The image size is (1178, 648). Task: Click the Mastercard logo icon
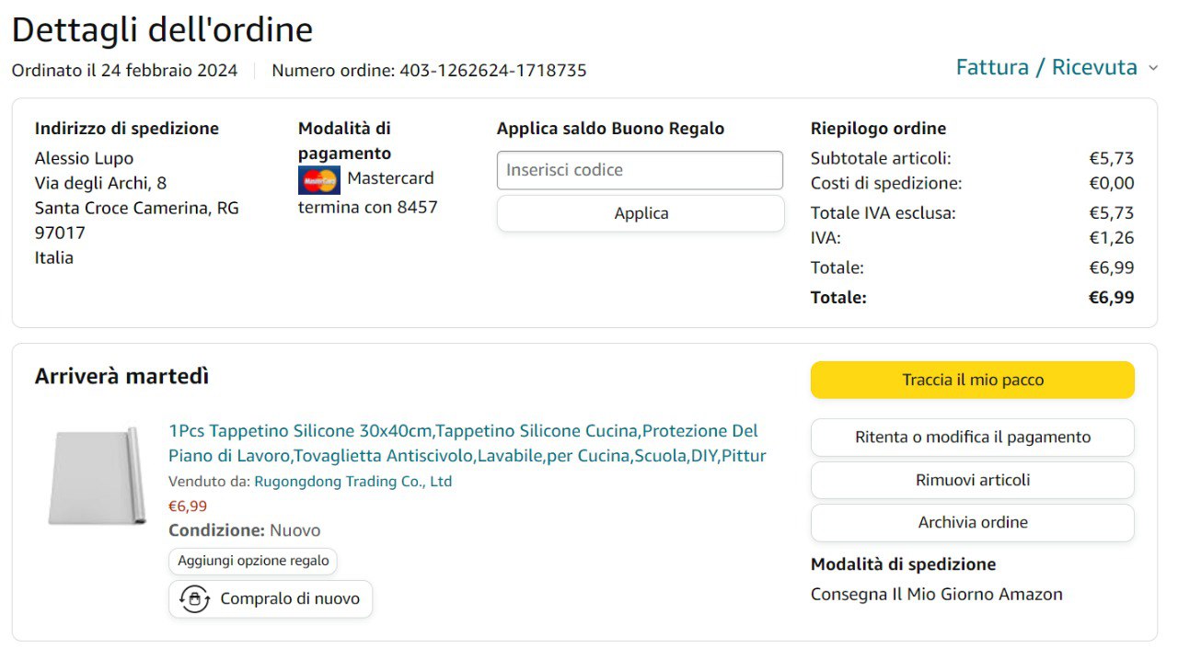point(318,180)
